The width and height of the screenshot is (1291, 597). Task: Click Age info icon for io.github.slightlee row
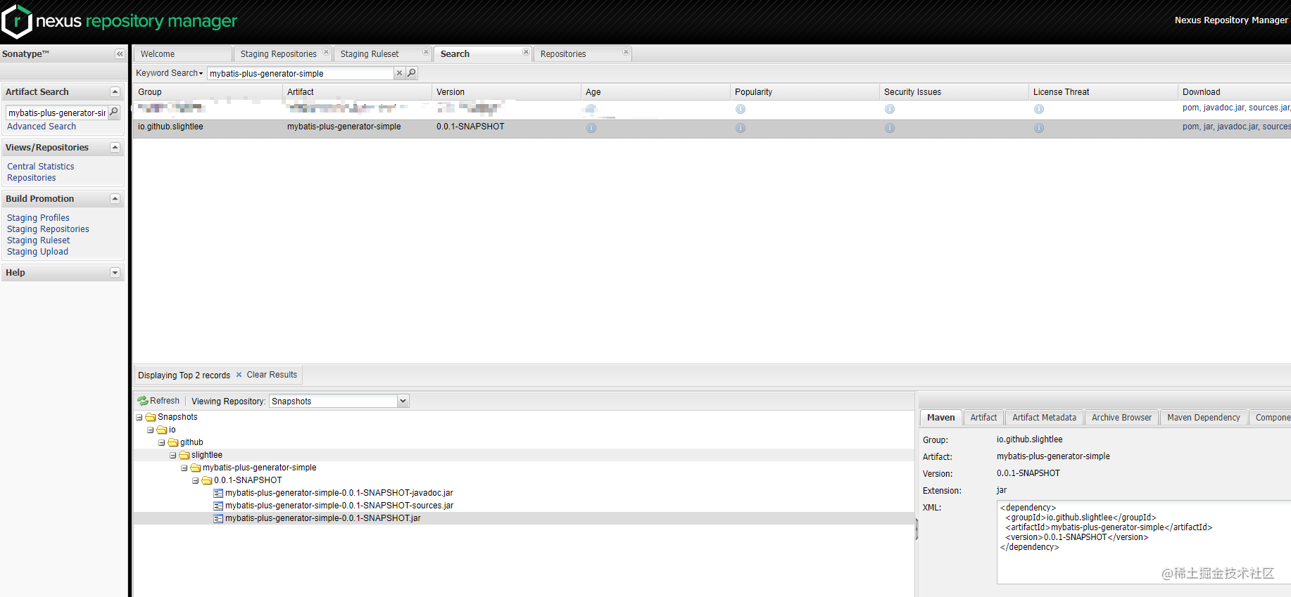pyautogui.click(x=591, y=128)
